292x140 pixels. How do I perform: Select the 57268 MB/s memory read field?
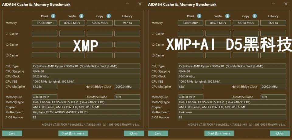pos(44,23)
